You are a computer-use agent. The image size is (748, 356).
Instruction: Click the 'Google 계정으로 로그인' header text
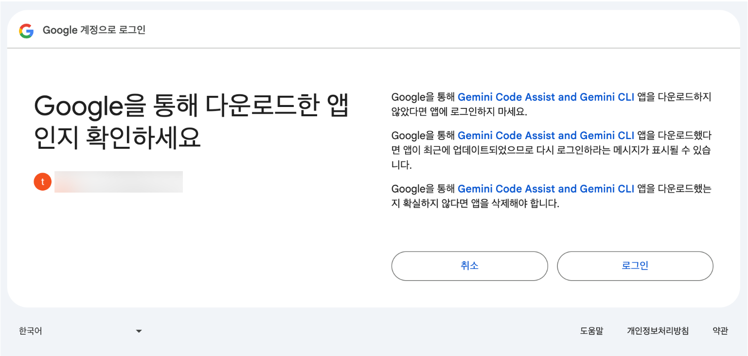click(94, 30)
